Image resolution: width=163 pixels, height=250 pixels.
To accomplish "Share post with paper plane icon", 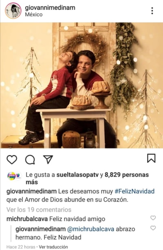I will 48,160.
